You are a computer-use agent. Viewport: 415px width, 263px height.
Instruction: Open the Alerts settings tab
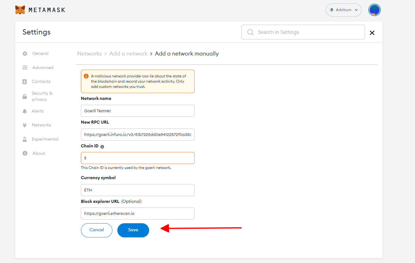pyautogui.click(x=38, y=111)
